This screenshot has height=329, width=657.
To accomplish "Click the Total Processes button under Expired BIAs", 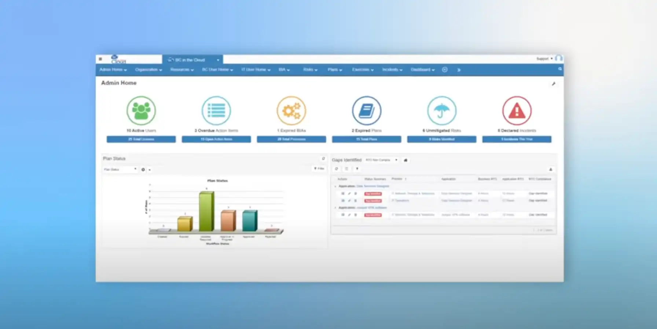I will [x=291, y=139].
